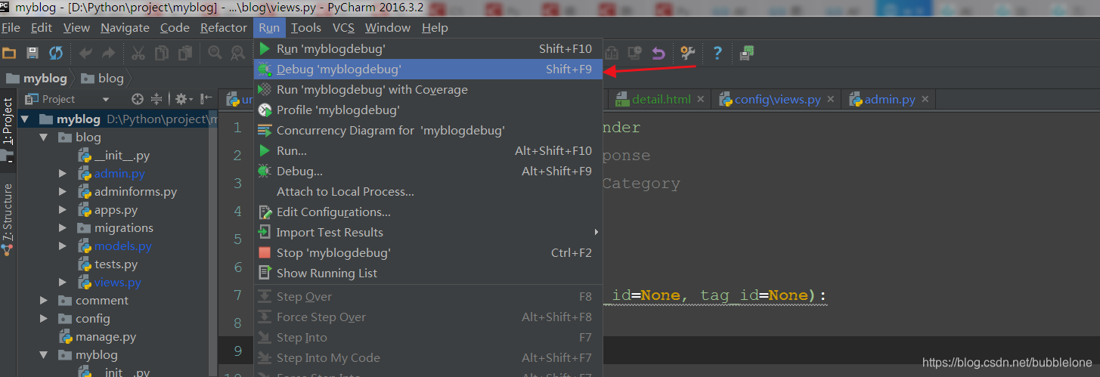Click the Replace magnifier-with-A icon
Image resolution: width=1100 pixels, height=377 pixels.
pos(239,53)
